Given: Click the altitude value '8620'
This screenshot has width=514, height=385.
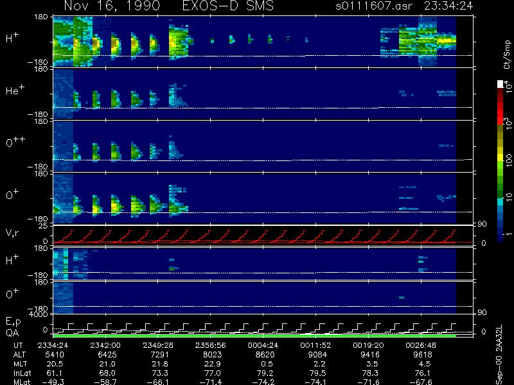Looking at the screenshot, I should [265, 355].
